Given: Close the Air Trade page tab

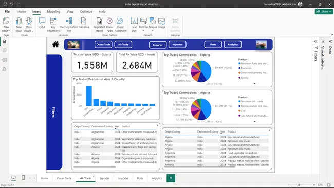Looking at the screenshot, I should (x=94, y=176).
